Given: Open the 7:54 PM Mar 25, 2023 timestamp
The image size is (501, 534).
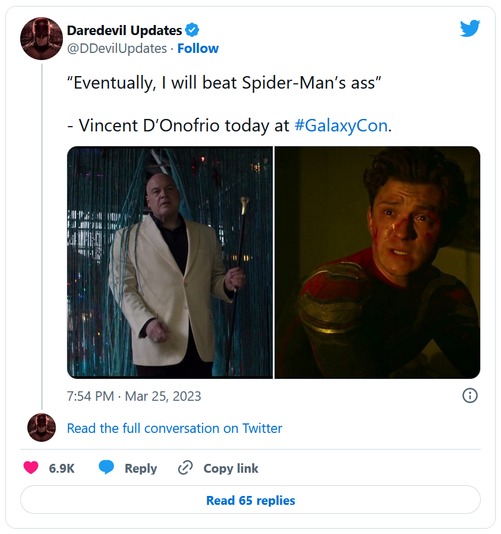Looking at the screenshot, I should pyautogui.click(x=134, y=396).
